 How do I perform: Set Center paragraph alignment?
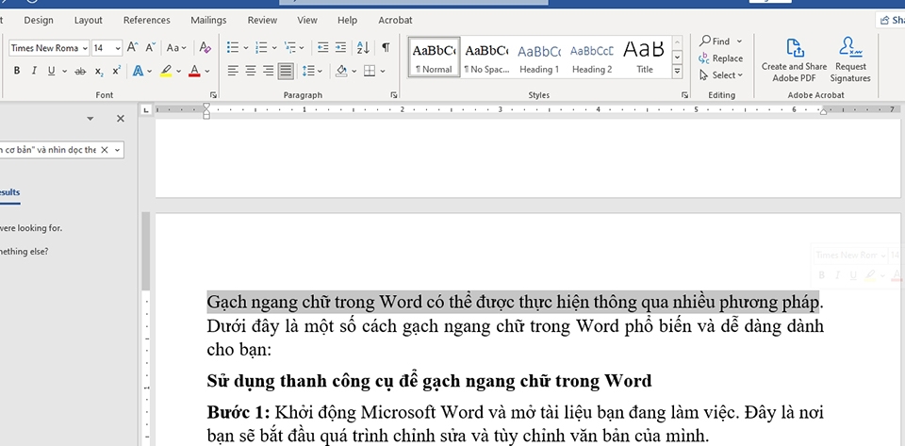click(251, 71)
